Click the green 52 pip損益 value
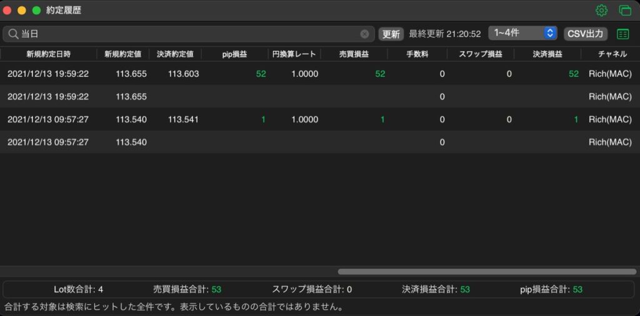This screenshot has width=640, height=316. [261, 74]
